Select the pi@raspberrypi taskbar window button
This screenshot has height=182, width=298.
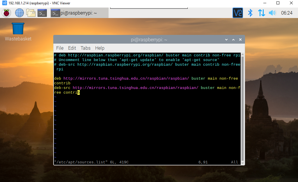coord(79,13)
